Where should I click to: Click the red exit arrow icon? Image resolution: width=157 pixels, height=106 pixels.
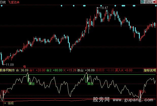154,2
